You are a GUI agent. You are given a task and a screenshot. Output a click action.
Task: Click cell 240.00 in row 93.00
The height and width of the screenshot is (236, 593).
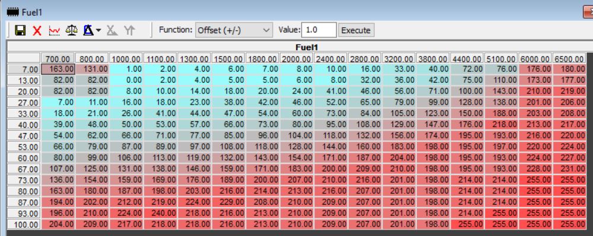(160, 214)
